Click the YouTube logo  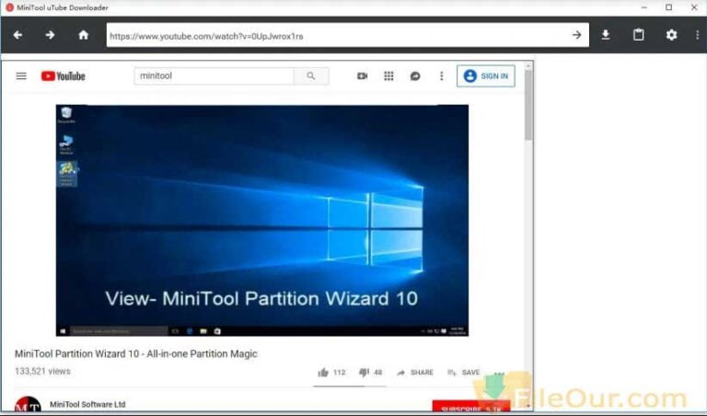pyautogui.click(x=64, y=76)
